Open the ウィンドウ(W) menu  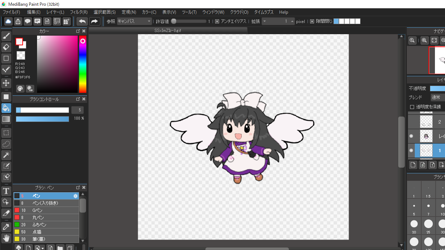click(x=213, y=12)
